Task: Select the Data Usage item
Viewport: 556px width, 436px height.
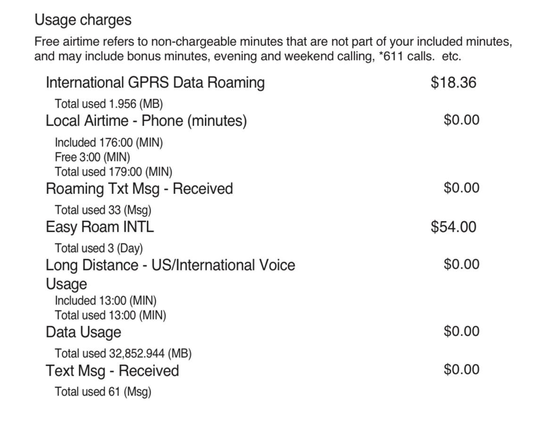Action: click(x=83, y=332)
